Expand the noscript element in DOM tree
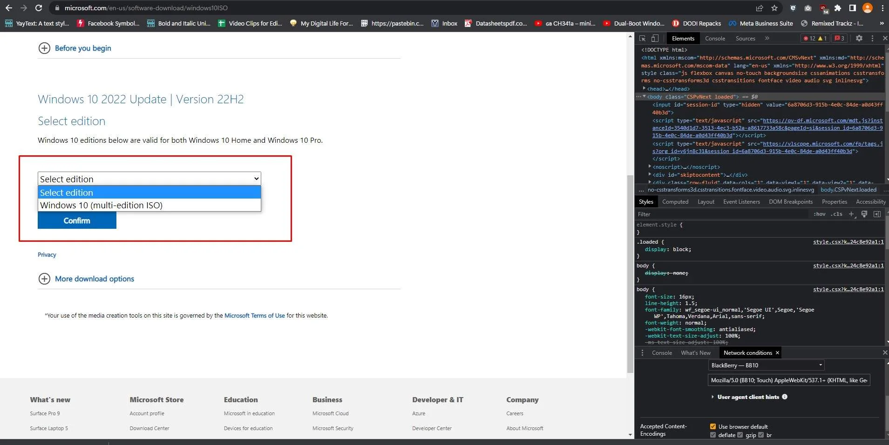This screenshot has width=889, height=445. click(650, 166)
